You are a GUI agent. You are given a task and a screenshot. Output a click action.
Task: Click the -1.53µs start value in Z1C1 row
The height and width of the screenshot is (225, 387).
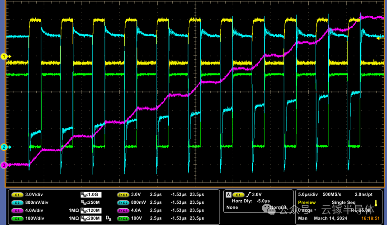click(x=179, y=194)
